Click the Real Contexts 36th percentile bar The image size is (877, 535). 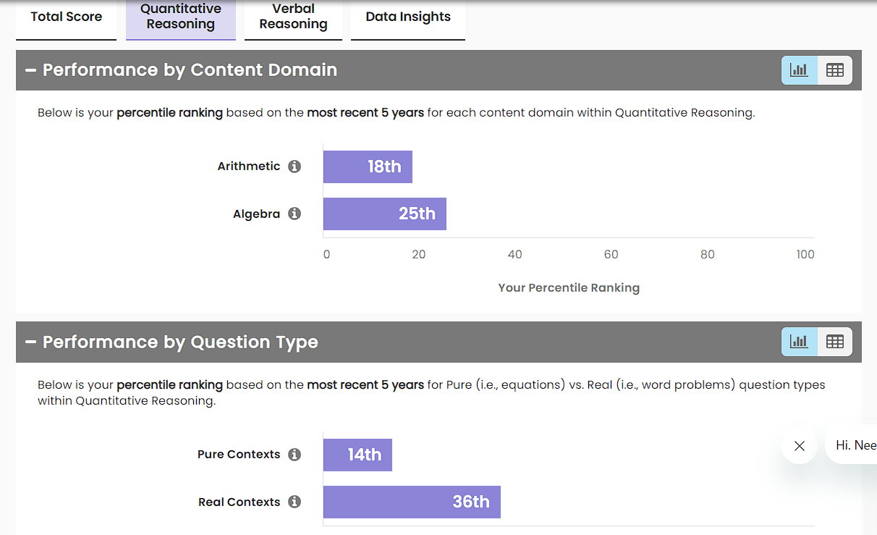pos(412,502)
